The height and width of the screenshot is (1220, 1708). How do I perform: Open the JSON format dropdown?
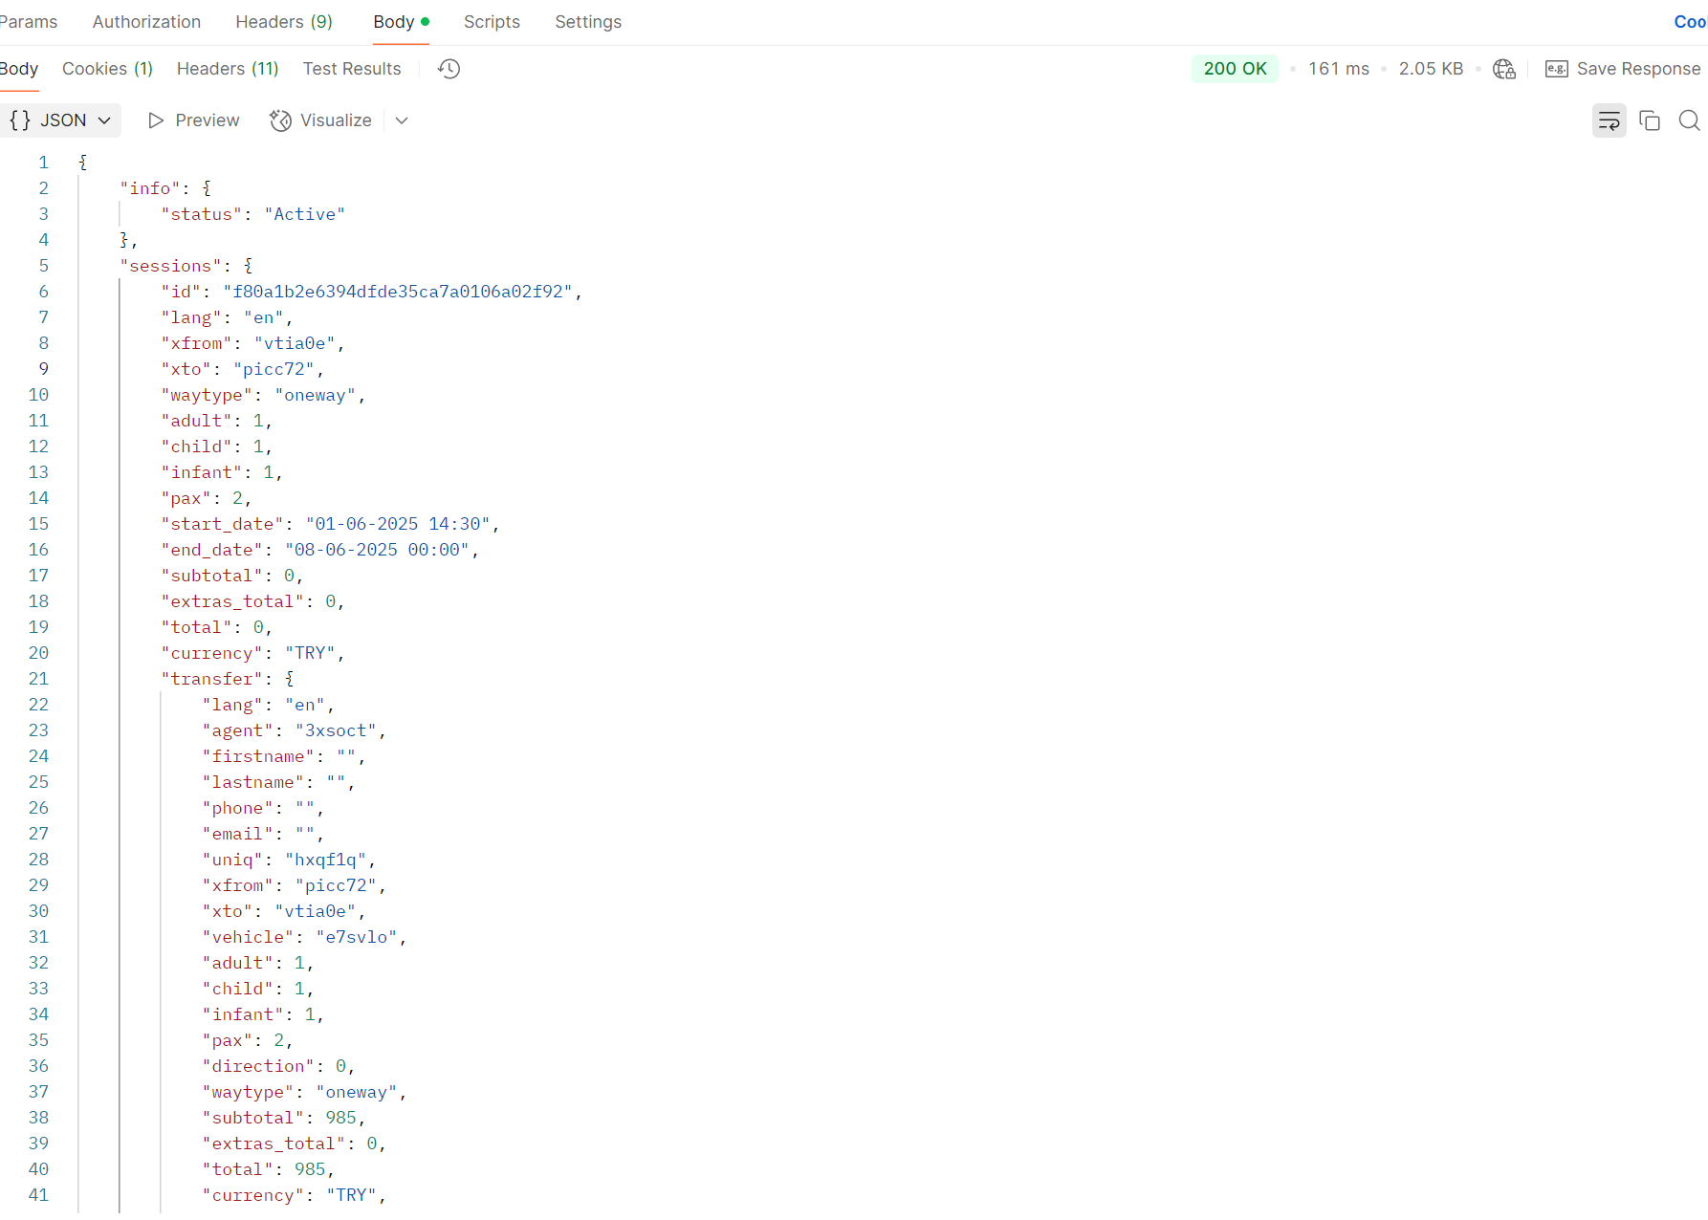pos(104,120)
